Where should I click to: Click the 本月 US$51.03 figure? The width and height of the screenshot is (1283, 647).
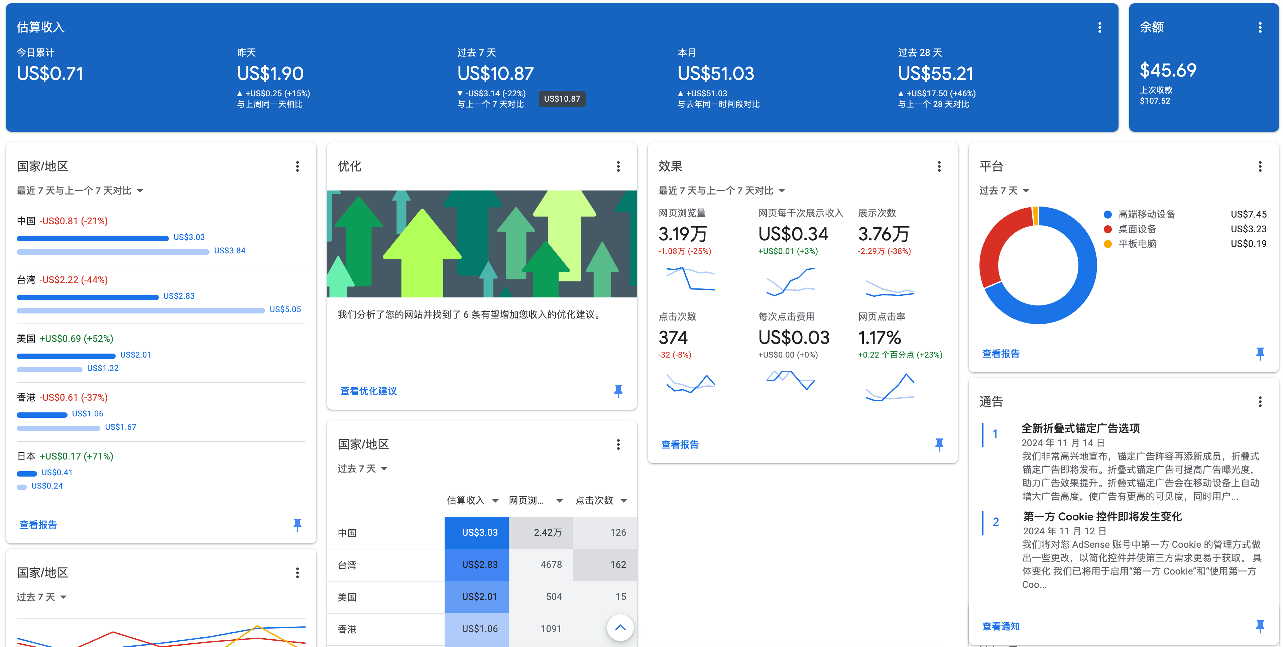pos(716,74)
